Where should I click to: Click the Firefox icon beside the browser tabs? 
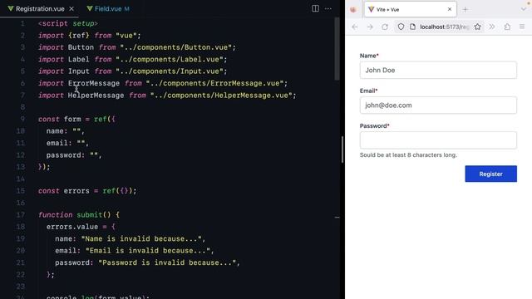(x=353, y=9)
